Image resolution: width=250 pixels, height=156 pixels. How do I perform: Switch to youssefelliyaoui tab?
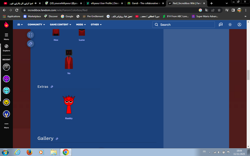tap(63, 3)
